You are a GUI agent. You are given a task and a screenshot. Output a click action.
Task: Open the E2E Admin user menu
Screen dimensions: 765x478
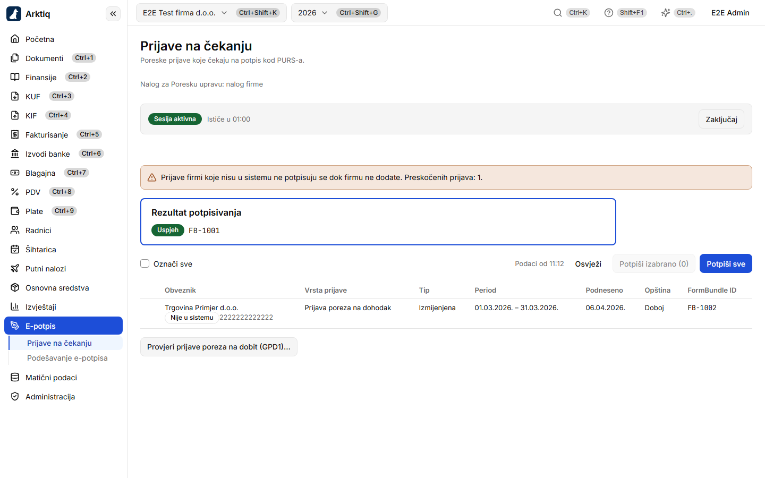[x=730, y=13]
